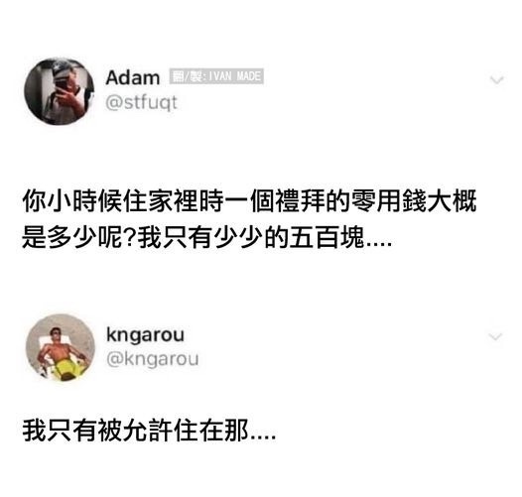The height and width of the screenshot is (497, 522).
Task: Click 禮拜 in Adam's tweet
Action: [x=301, y=201]
